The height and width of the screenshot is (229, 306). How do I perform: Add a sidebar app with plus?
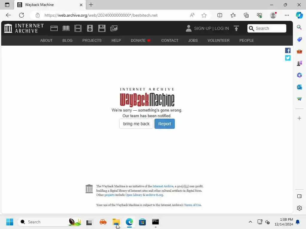pos(299,118)
